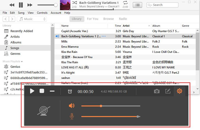The height and width of the screenshot is (130, 200).
Task: Click the system sound volume slider
Action: pos(111,106)
